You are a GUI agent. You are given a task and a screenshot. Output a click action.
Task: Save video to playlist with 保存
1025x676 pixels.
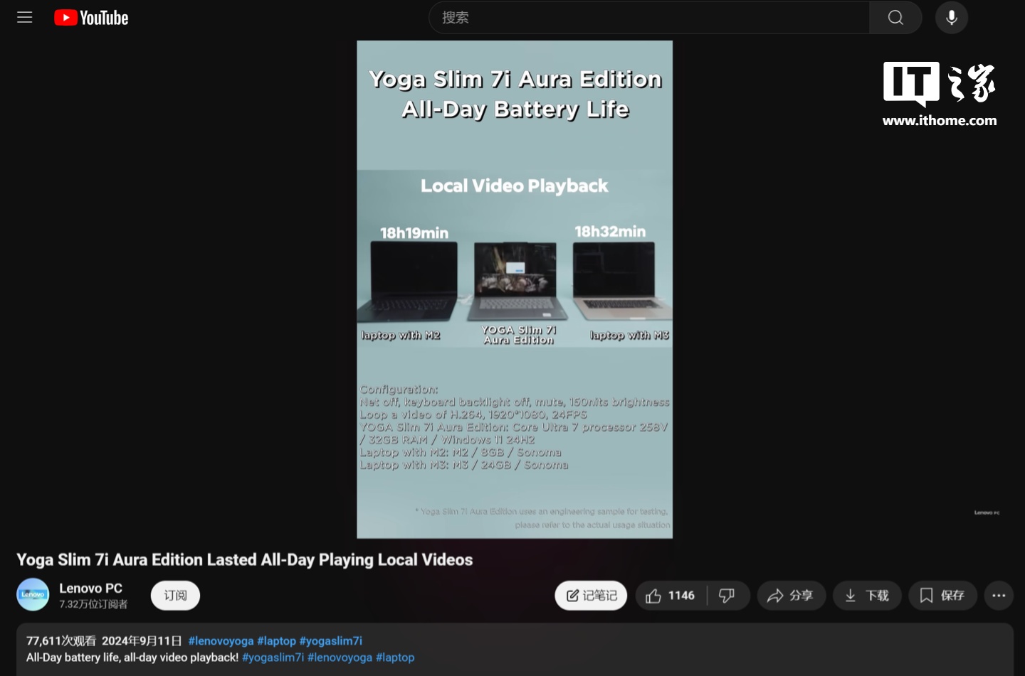point(942,596)
